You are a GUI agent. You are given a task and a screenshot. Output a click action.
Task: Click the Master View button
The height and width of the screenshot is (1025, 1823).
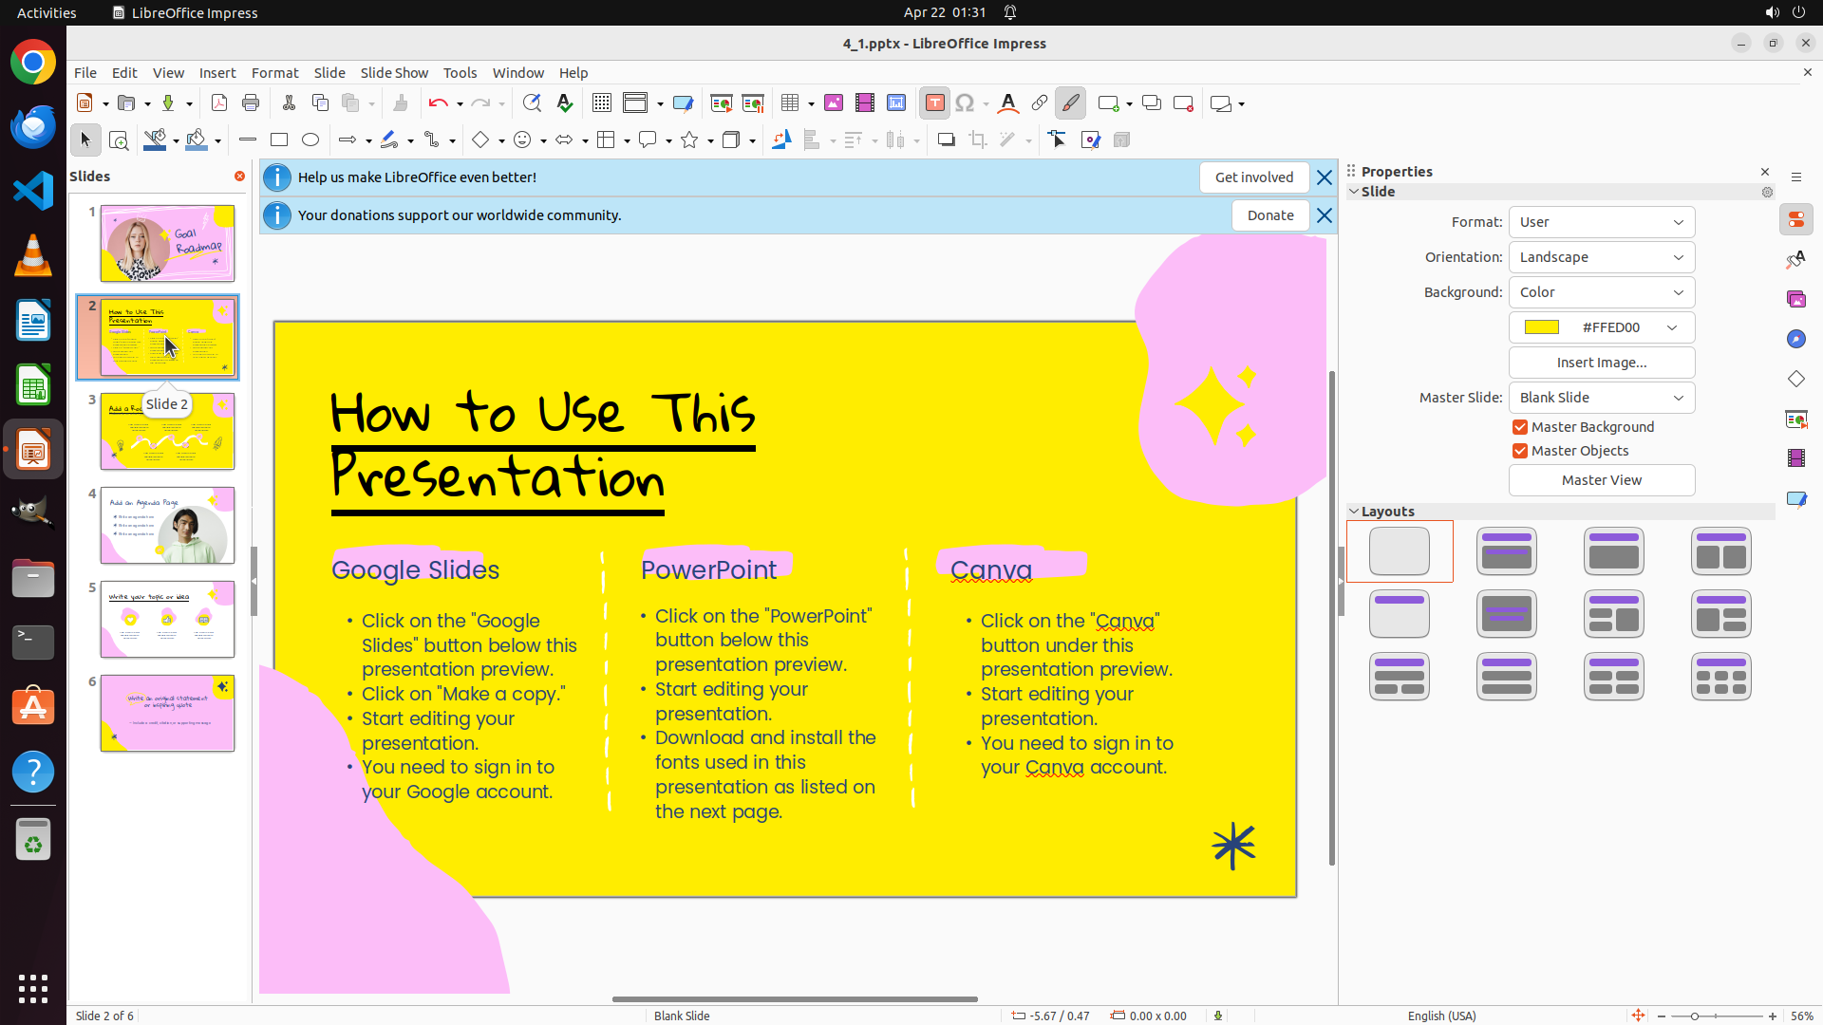click(1601, 480)
